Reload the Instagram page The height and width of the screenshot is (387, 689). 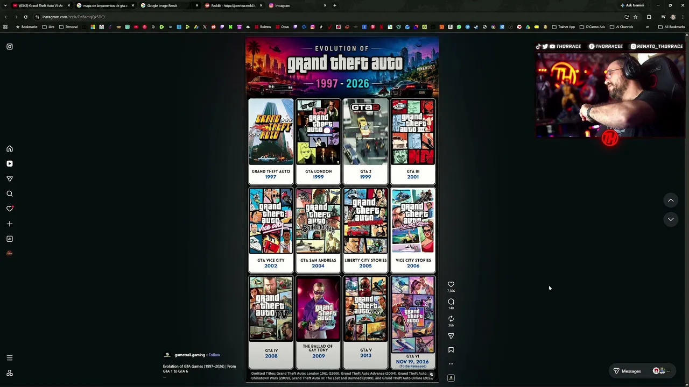pos(25,17)
